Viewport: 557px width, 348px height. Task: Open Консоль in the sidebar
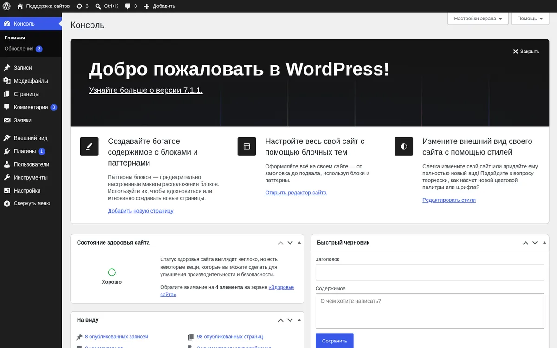click(31, 24)
